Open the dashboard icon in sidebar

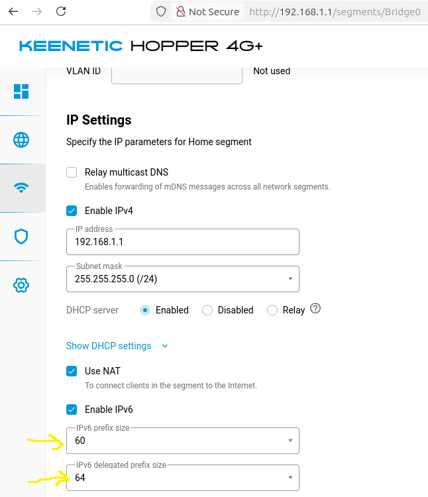pos(21,91)
